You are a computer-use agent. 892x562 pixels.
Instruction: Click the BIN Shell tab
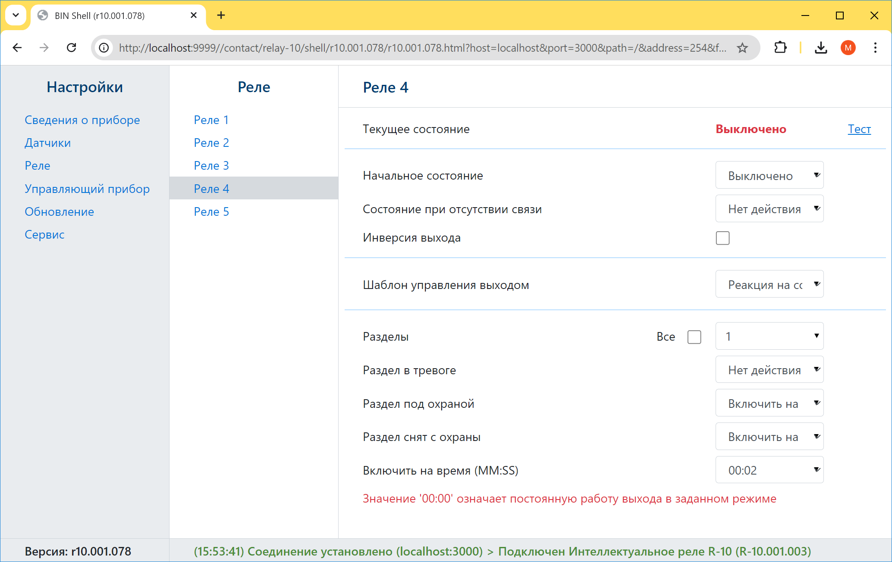118,16
